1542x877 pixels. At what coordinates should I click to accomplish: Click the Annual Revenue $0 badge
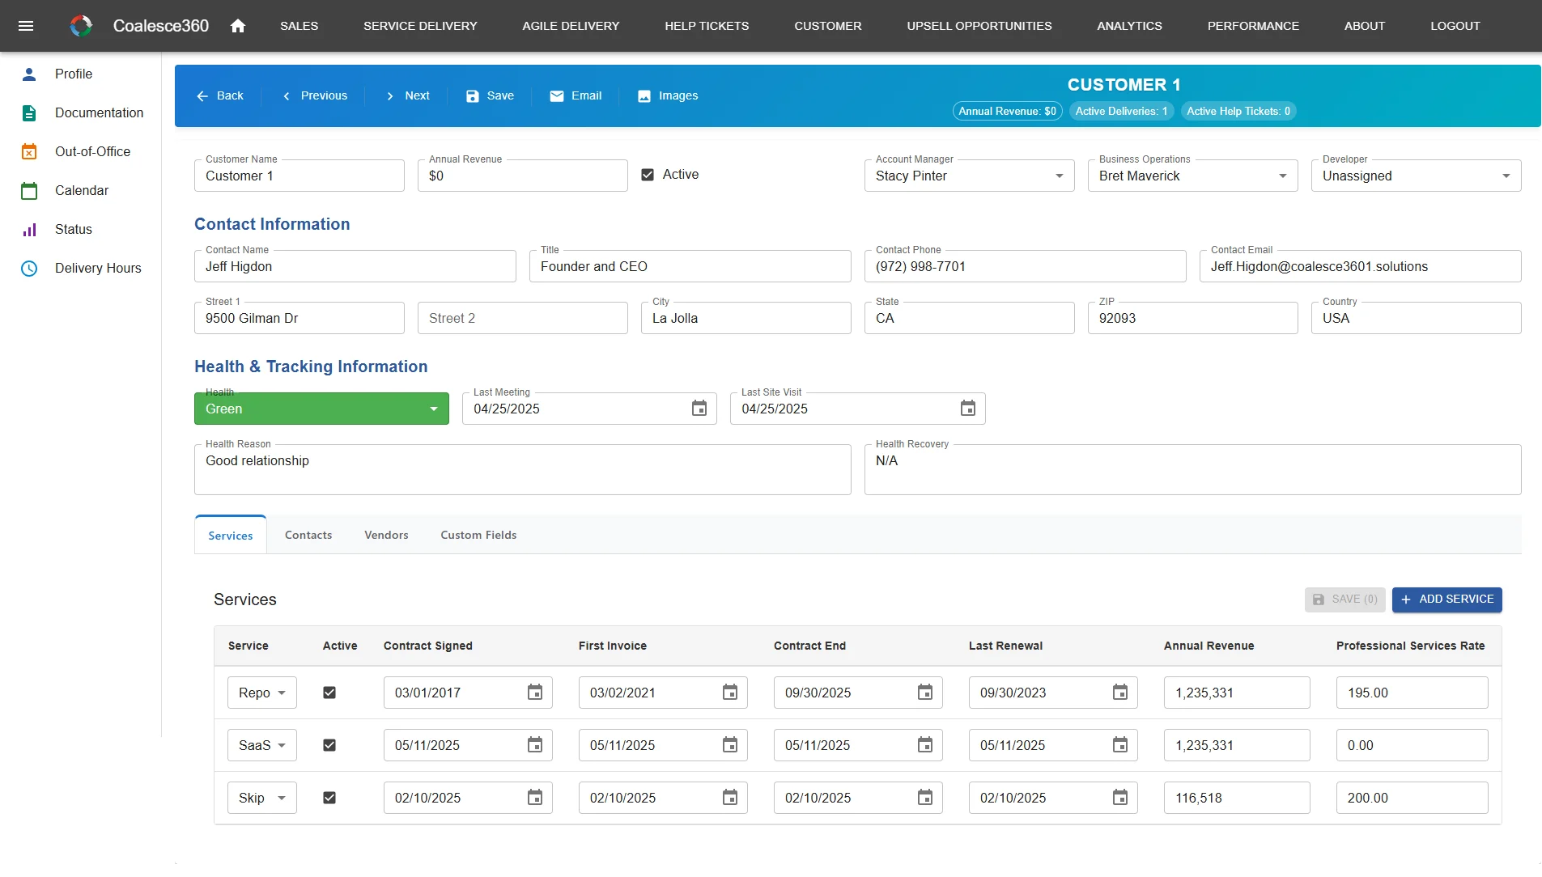pos(1007,112)
